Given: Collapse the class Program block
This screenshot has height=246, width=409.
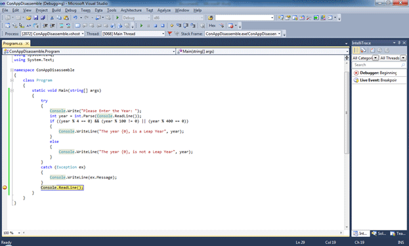Looking at the screenshot, I should click(12, 80).
